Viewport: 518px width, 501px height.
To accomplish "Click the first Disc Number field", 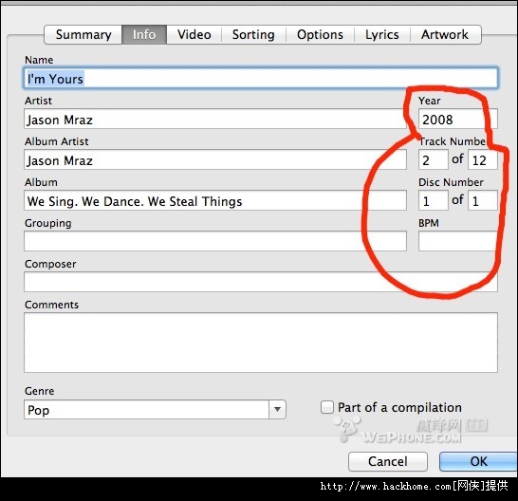I will 434,200.
